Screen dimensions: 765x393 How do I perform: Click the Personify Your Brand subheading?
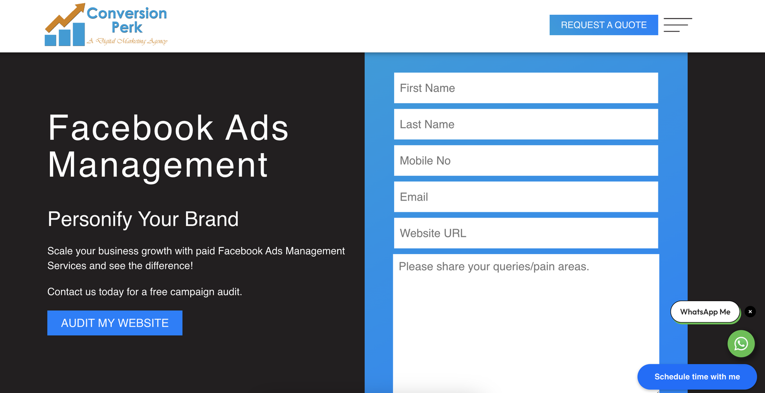point(143,219)
